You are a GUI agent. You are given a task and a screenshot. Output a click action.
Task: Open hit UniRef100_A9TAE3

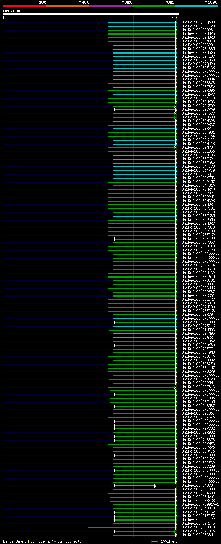tap(198, 276)
